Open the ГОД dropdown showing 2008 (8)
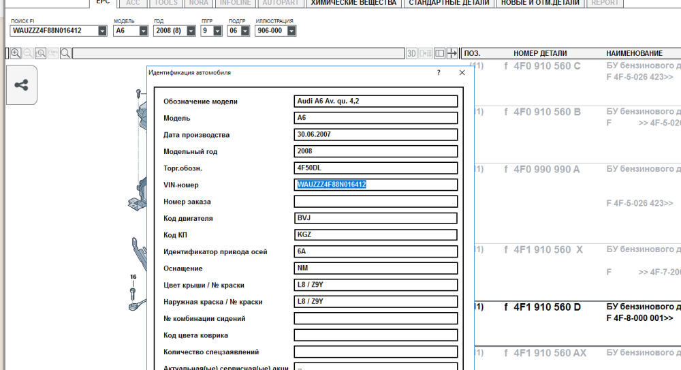Viewport: 681px width, 370px height. pyautogui.click(x=191, y=31)
